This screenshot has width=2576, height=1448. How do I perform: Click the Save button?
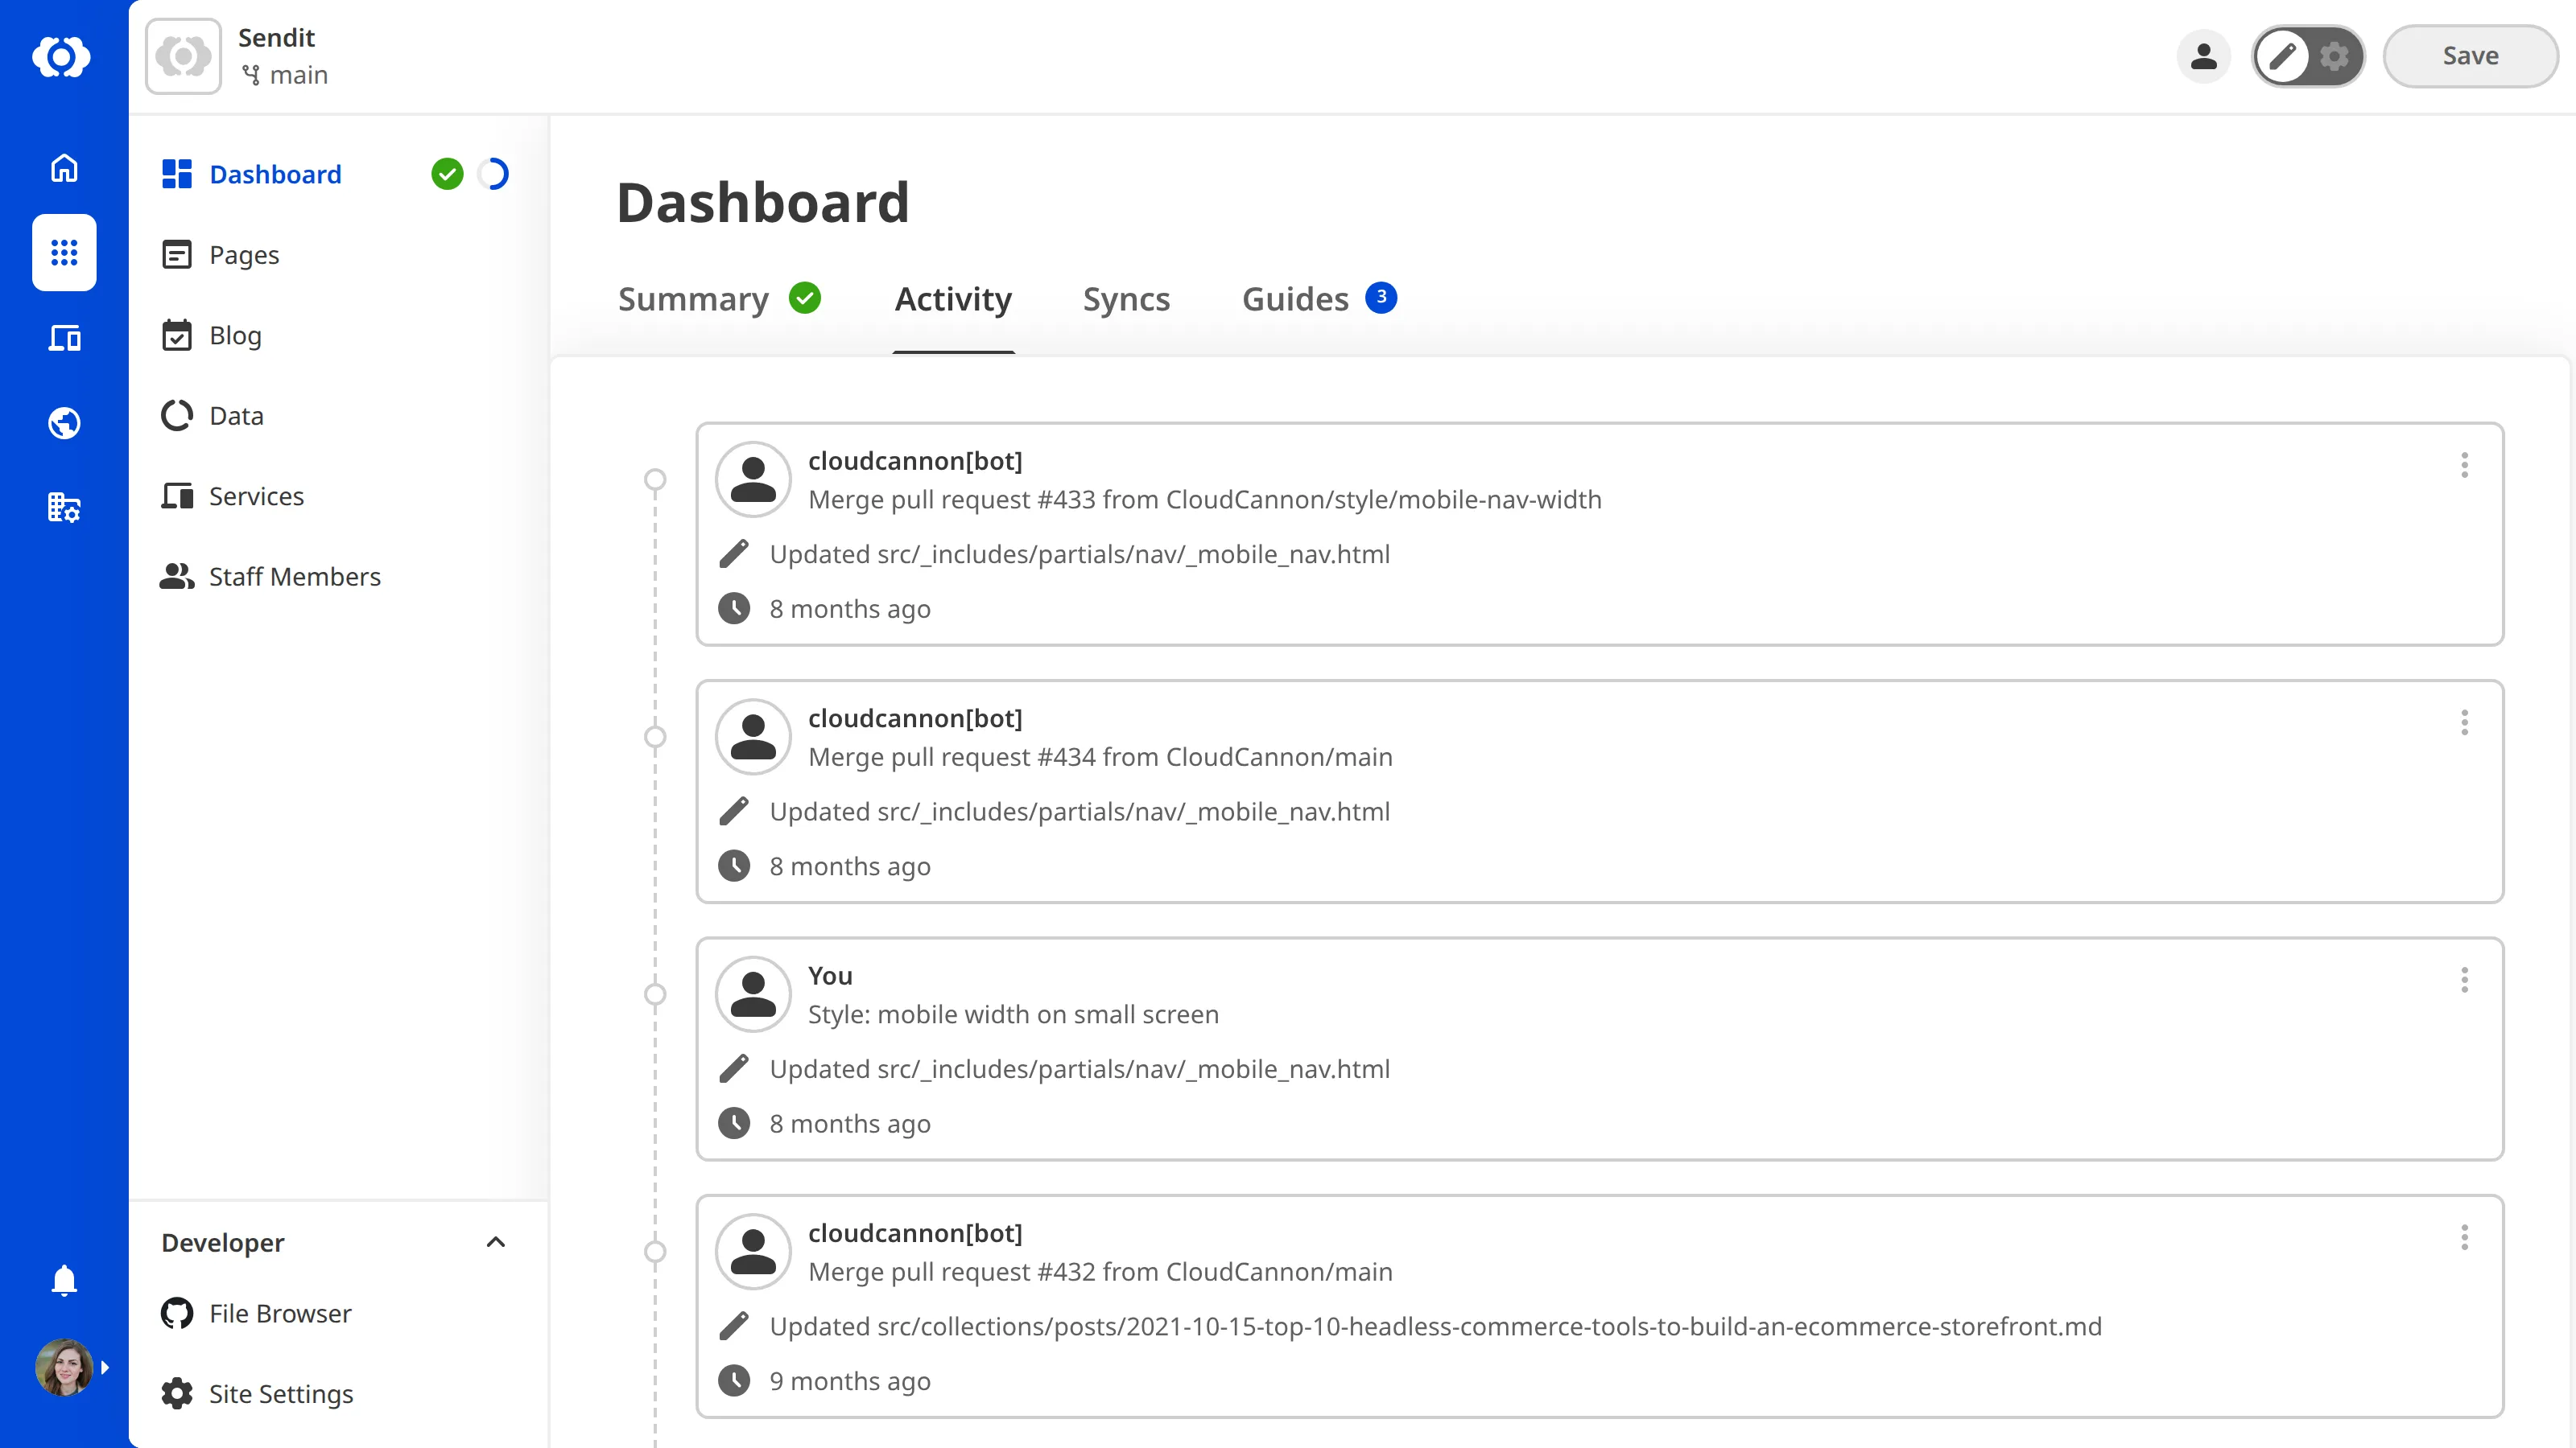coord(2470,55)
